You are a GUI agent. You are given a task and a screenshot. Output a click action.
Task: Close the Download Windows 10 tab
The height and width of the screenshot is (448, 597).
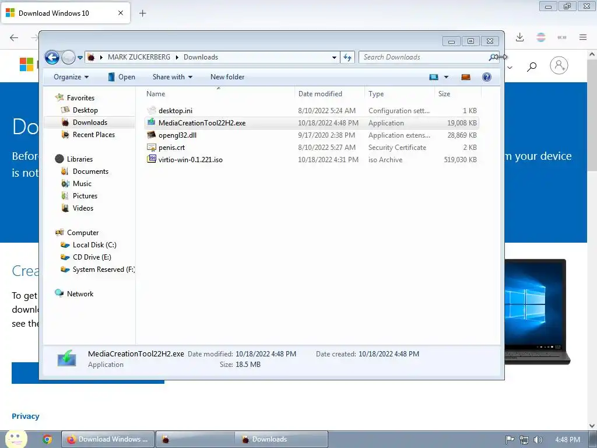pos(121,13)
